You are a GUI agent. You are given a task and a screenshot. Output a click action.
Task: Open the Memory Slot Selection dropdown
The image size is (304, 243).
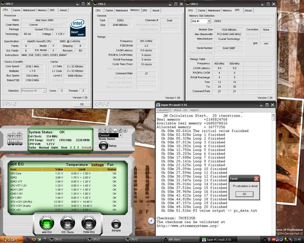tap(209, 21)
